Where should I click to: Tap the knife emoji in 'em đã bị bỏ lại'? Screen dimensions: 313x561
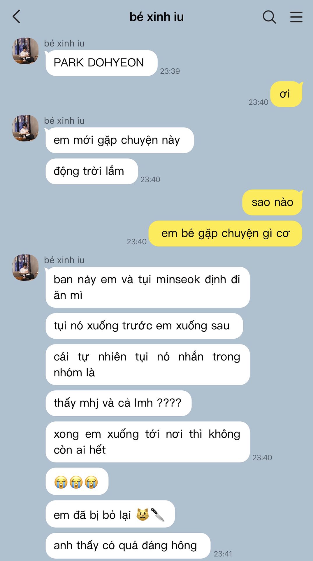pyautogui.click(x=158, y=514)
